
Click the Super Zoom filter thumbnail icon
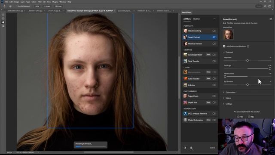coord(185,96)
